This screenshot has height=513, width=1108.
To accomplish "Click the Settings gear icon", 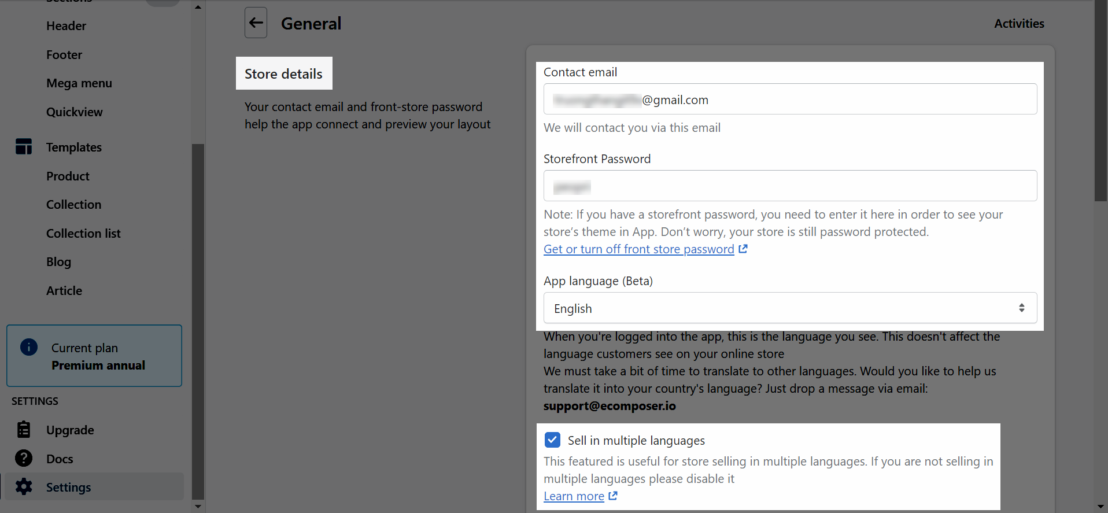I will [24, 487].
